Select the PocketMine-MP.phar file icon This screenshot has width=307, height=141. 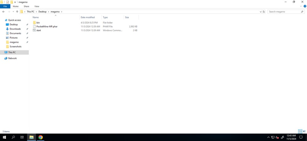34,27
